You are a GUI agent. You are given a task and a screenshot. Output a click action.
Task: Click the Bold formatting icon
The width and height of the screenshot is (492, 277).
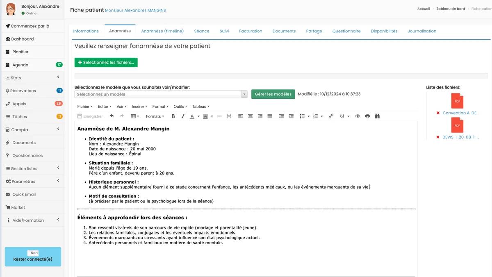point(173,116)
